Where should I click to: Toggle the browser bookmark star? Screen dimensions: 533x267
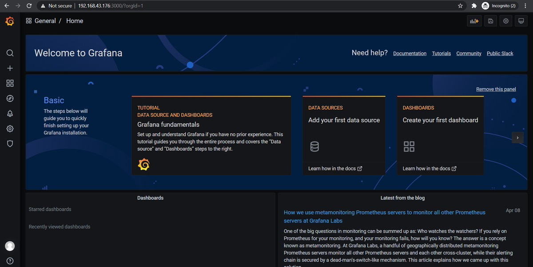click(460, 6)
